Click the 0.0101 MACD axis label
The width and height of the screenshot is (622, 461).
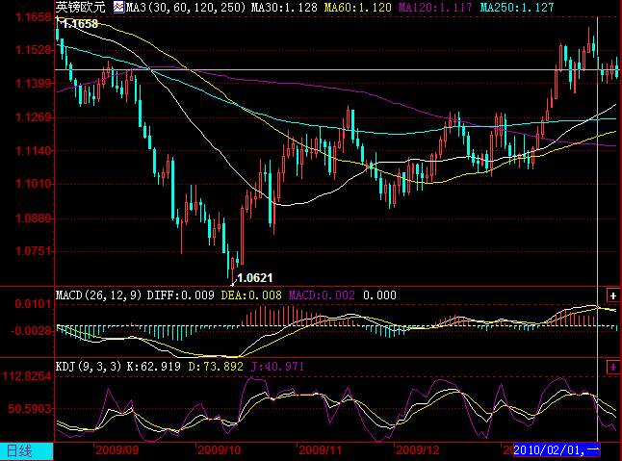coord(34,304)
